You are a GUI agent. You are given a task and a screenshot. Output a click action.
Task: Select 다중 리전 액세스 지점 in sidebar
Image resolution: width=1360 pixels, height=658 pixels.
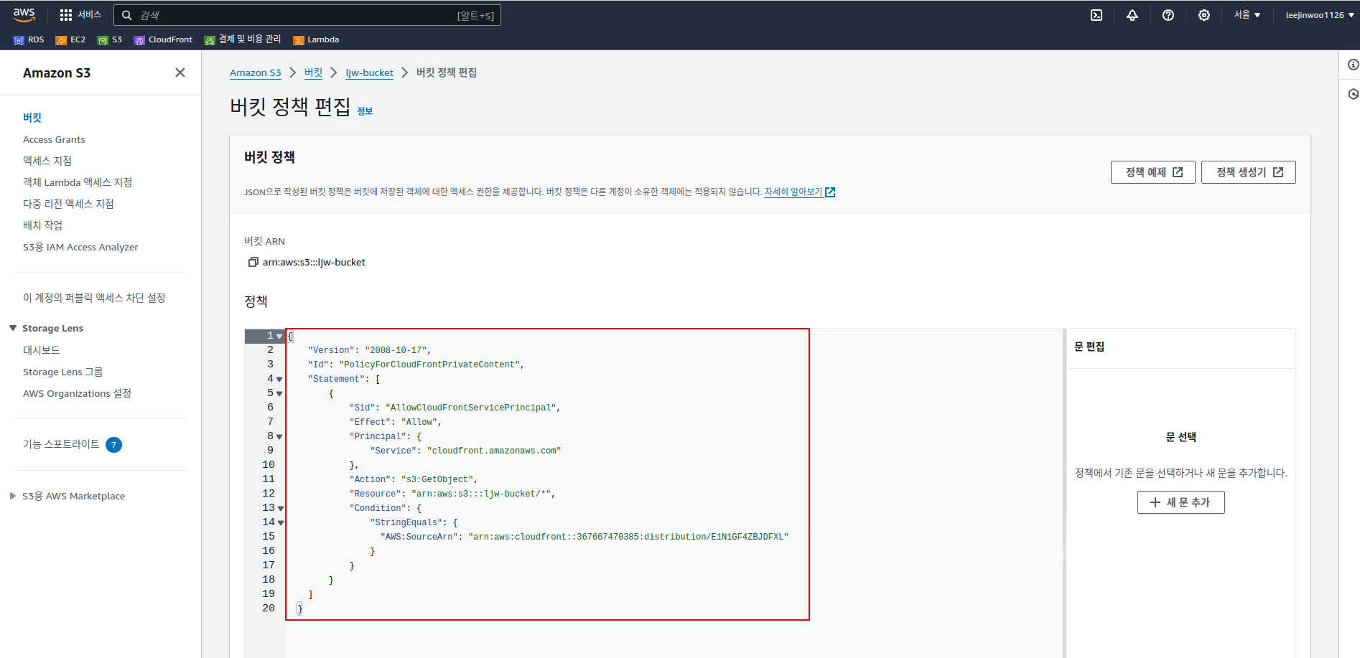click(68, 204)
